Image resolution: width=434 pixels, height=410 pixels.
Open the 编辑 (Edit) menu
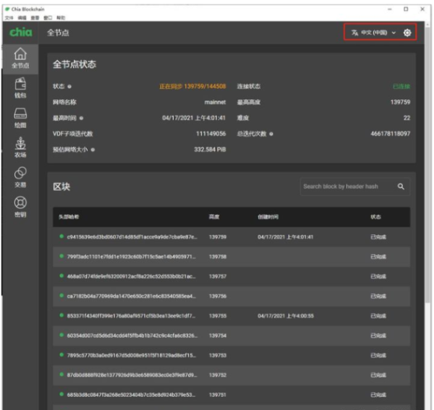pos(22,17)
